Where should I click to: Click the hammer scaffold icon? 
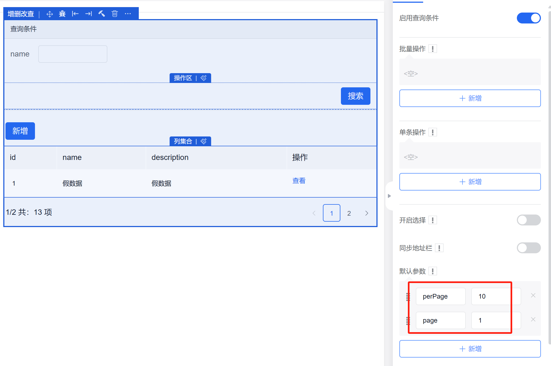[102, 14]
